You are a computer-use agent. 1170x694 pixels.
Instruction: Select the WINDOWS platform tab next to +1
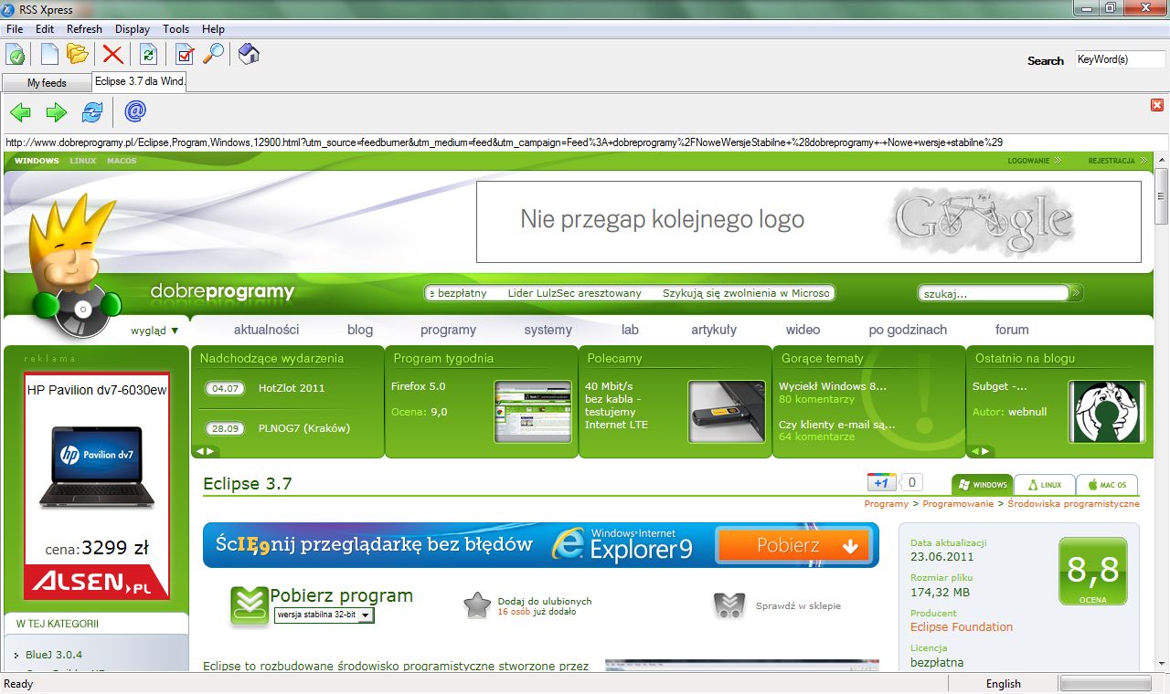point(982,485)
